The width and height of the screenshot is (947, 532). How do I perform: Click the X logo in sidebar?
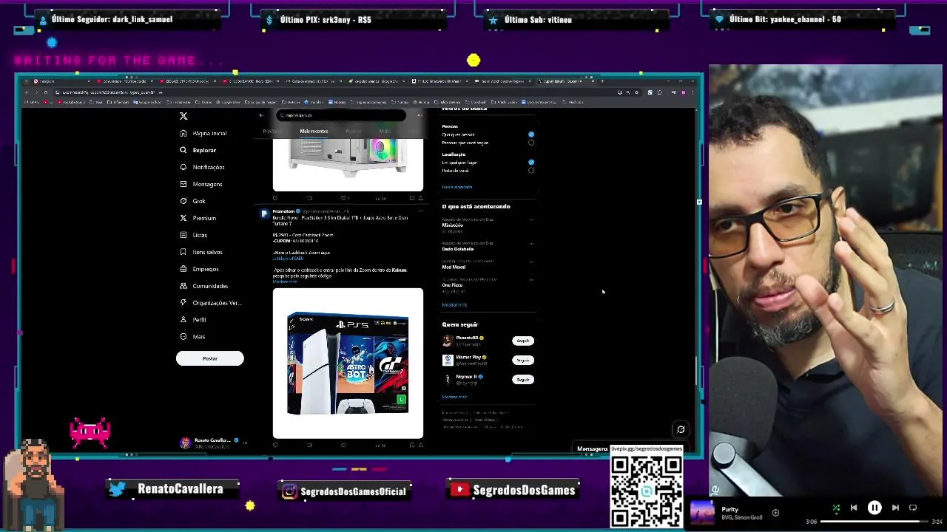pyautogui.click(x=183, y=116)
